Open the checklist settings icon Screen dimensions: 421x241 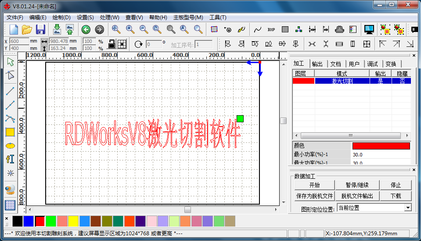[353, 29]
